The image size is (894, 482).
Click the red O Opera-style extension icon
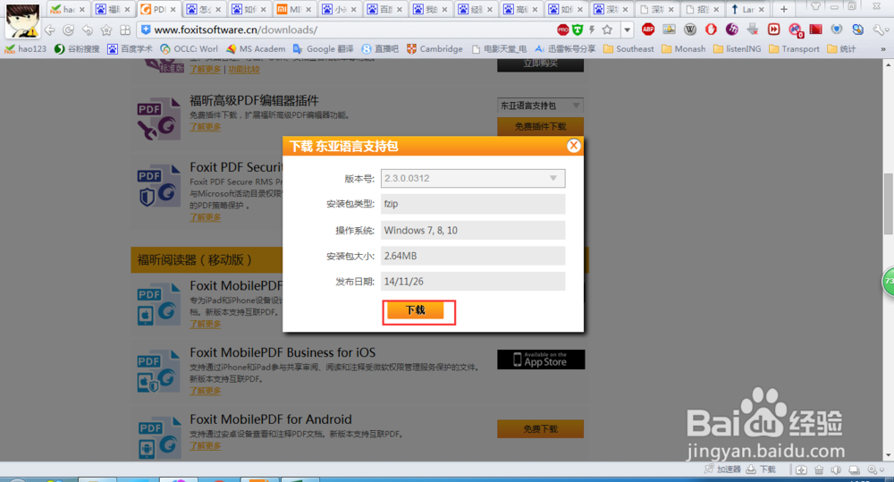(711, 30)
